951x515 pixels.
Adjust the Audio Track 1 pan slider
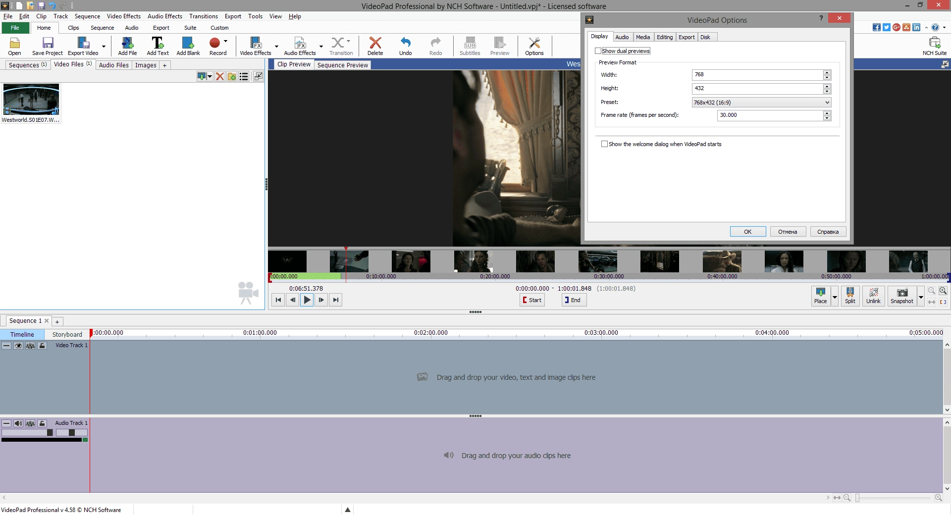(71, 433)
